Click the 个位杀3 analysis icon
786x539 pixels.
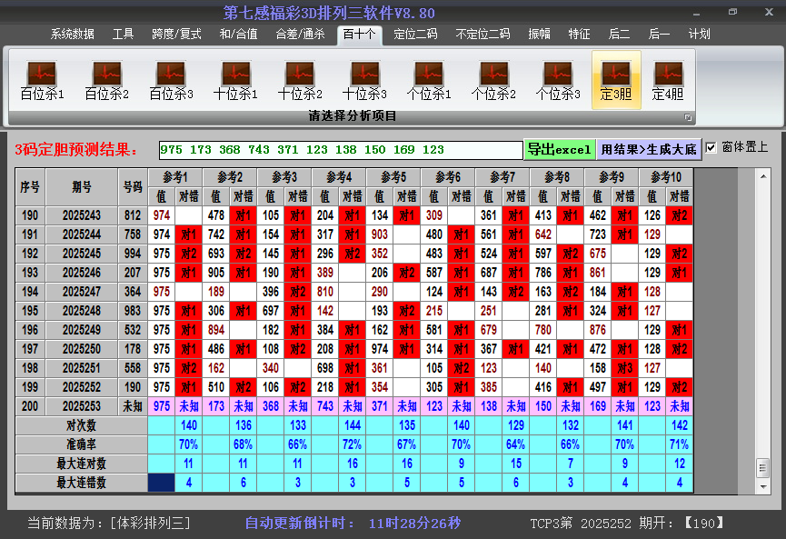[558, 80]
